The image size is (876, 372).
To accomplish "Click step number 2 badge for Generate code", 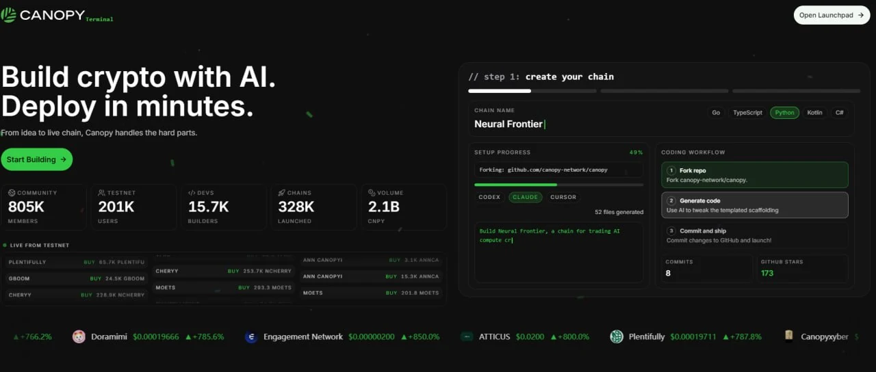I will coord(671,201).
